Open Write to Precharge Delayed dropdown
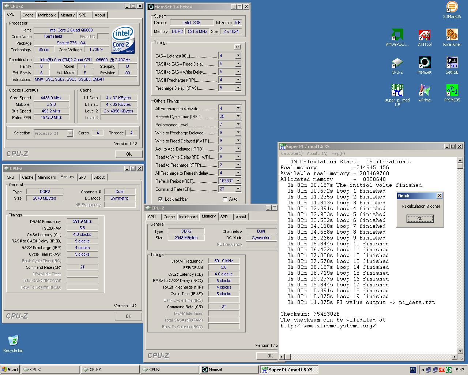Screen dimensions: 468x375 238,133
